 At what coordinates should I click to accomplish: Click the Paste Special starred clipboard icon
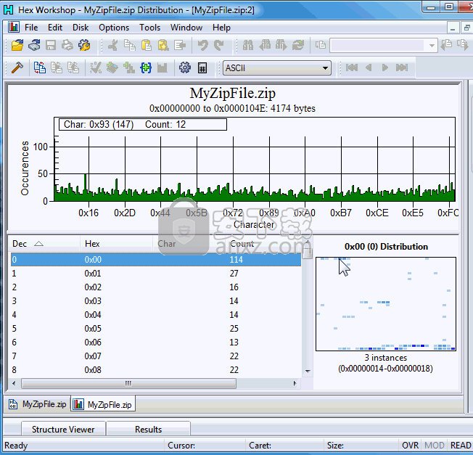163,45
